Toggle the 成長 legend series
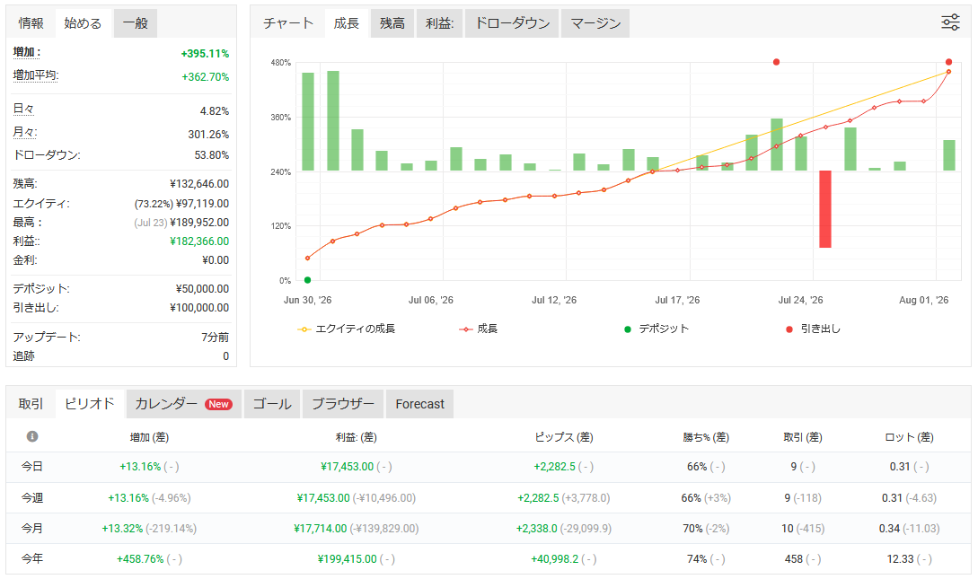The image size is (978, 579). [479, 329]
